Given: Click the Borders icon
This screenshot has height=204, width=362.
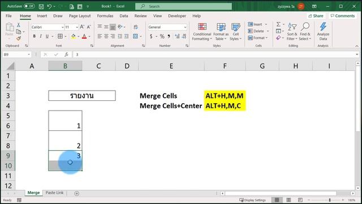Looking at the screenshot, I should point(60,36).
